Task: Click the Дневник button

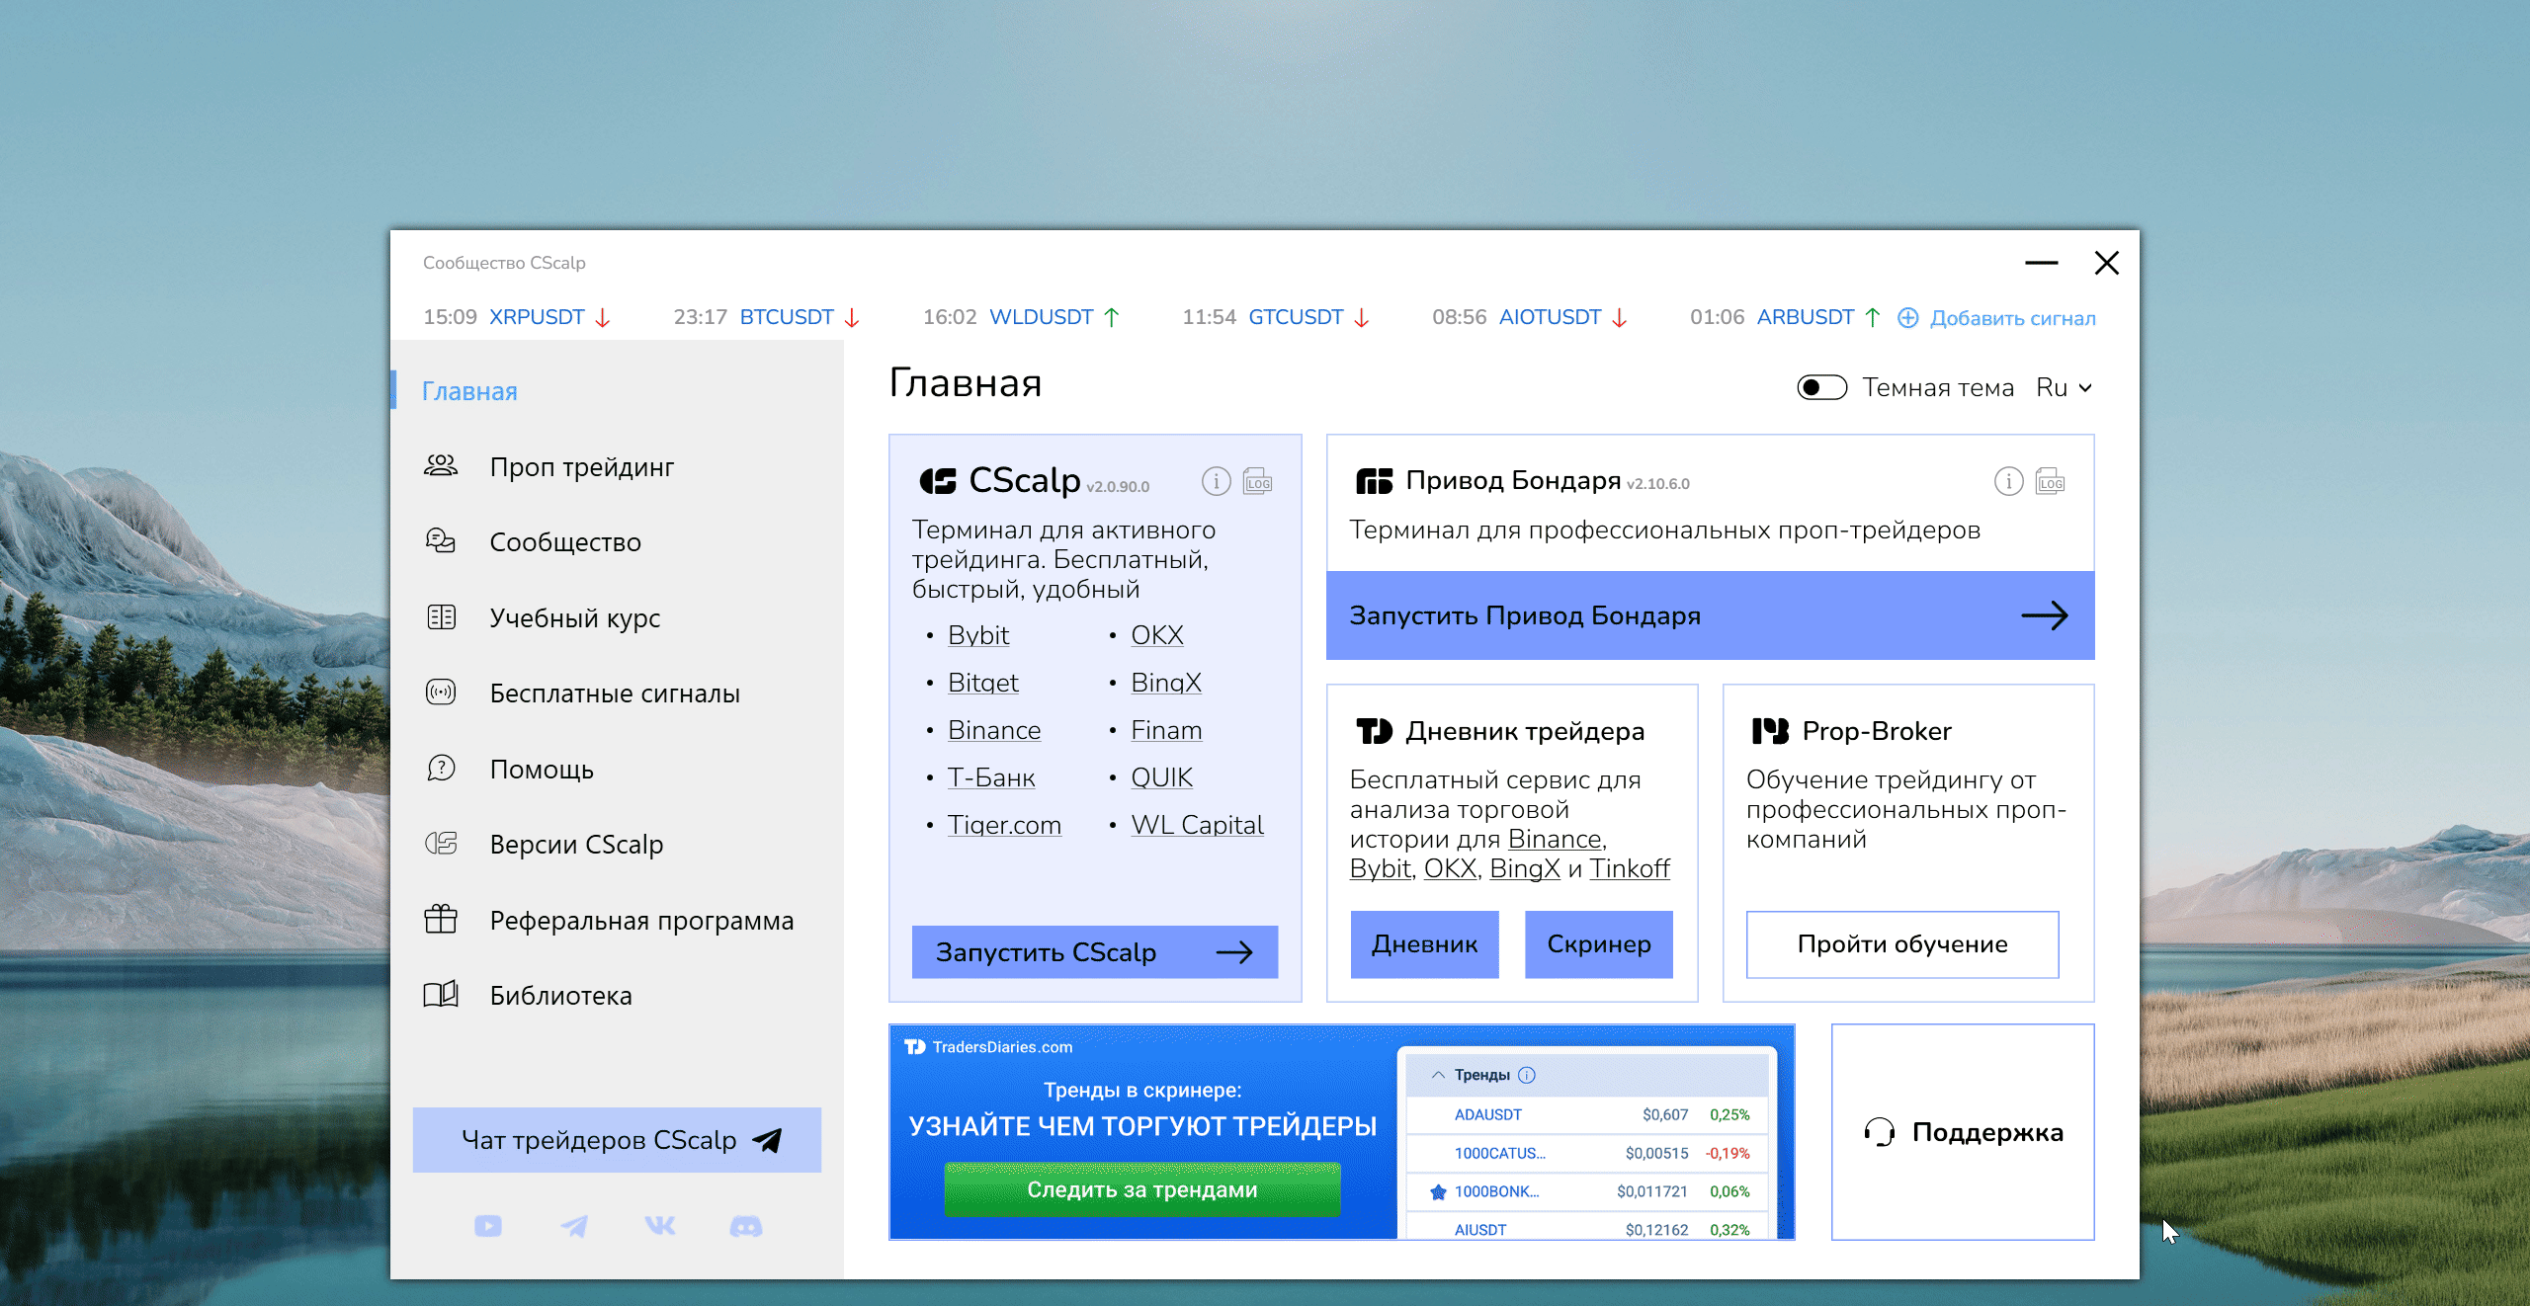Action: tap(1424, 943)
